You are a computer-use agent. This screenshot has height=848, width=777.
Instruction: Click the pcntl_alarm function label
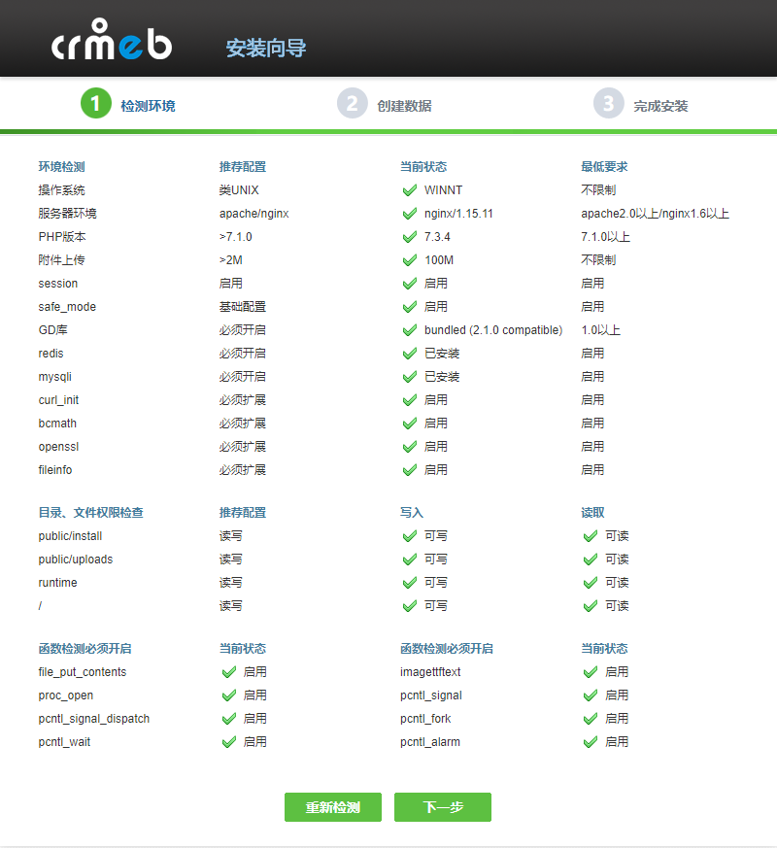coord(430,742)
